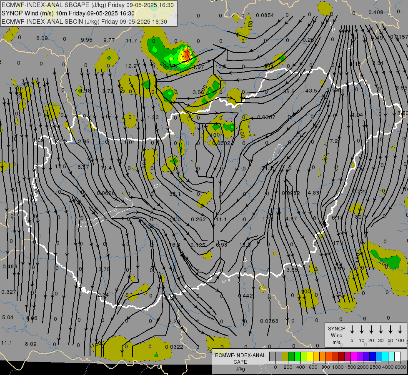Click the station value 0.0626
This screenshot has height=375, width=408.
(105, 193)
